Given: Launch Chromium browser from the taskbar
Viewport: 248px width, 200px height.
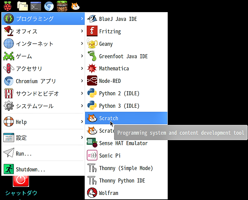Looking at the screenshot, I should click(x=49, y=6).
